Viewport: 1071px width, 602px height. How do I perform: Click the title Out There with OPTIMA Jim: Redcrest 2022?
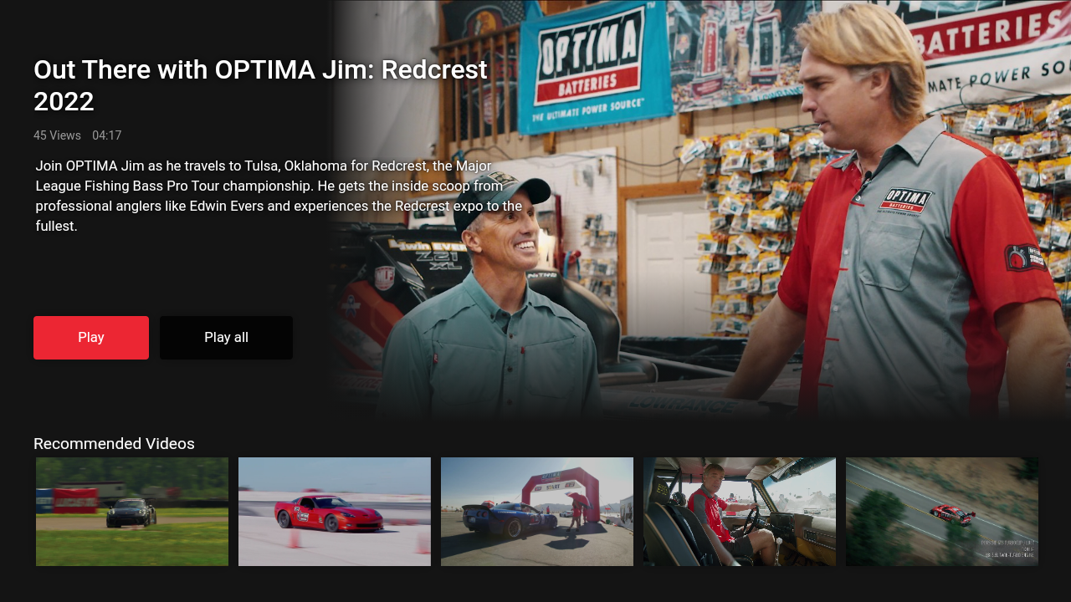(260, 85)
